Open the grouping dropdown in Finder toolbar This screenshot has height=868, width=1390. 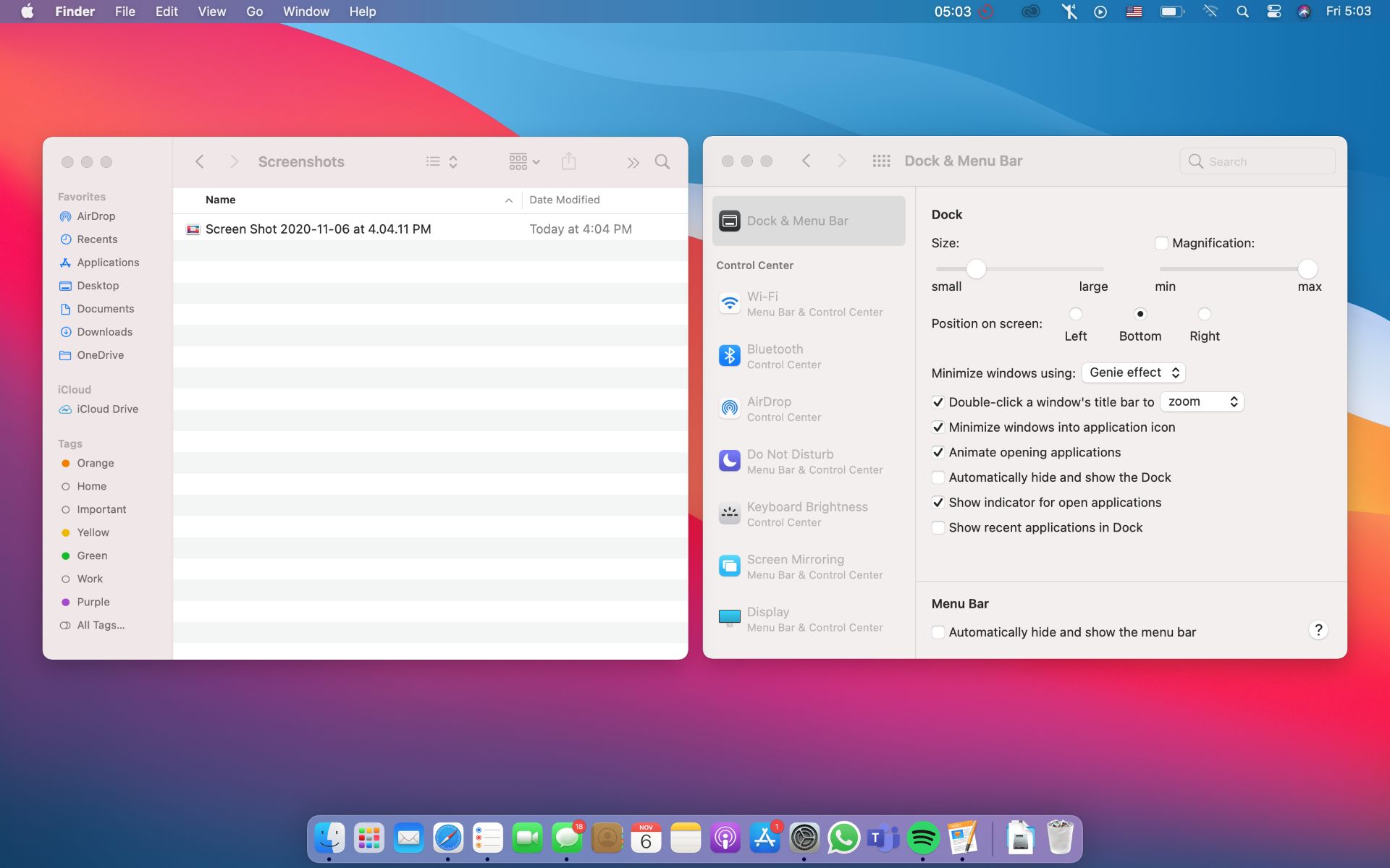click(x=523, y=161)
